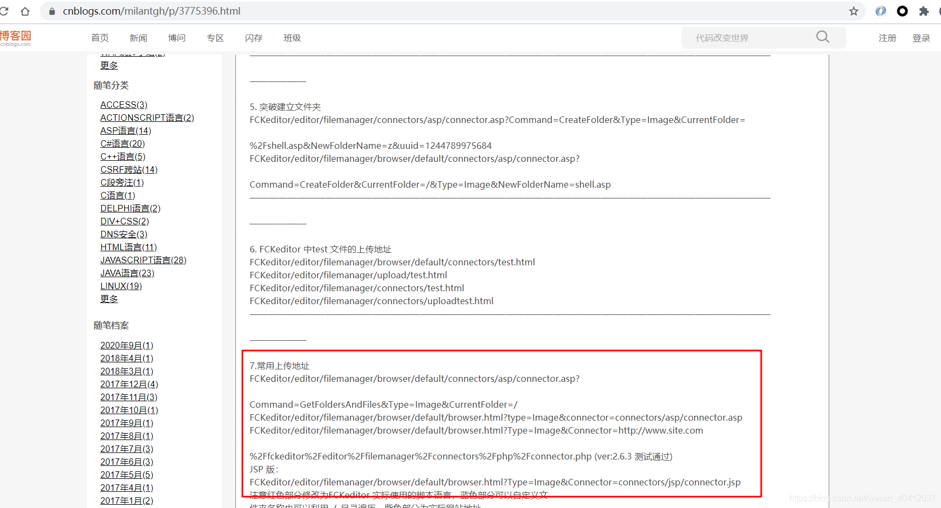
Task: Click line ending with upload/test.html
Action: 348,275
